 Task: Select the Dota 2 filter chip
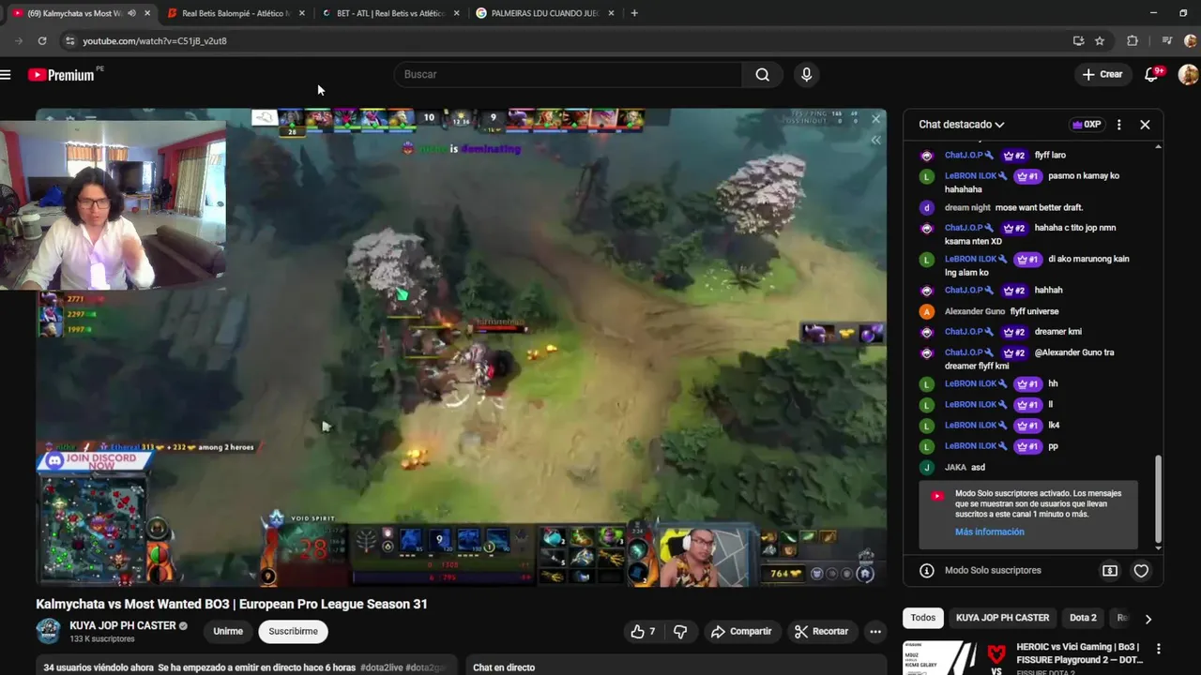coord(1083,618)
